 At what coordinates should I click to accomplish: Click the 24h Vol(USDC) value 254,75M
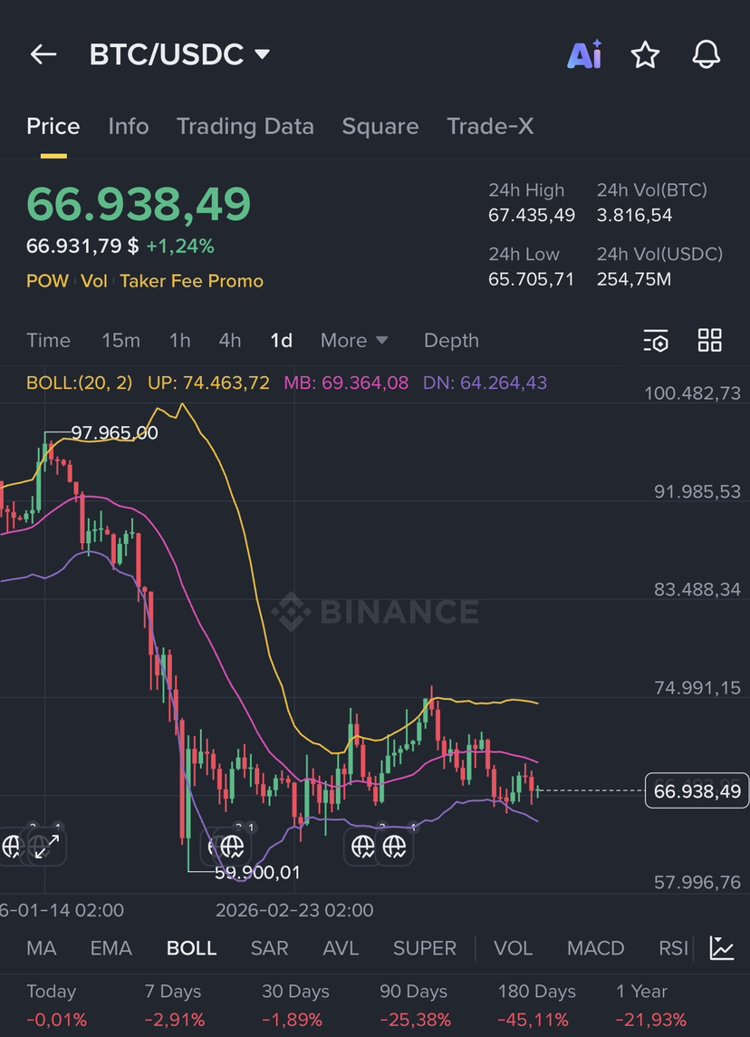point(634,279)
